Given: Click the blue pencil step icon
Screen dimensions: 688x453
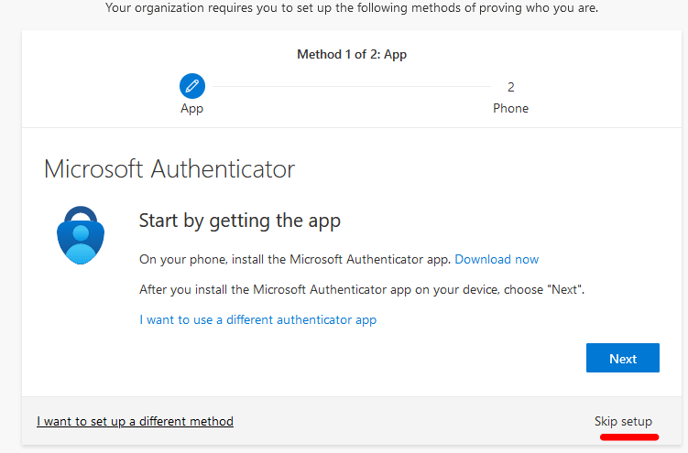Looking at the screenshot, I should point(192,87).
